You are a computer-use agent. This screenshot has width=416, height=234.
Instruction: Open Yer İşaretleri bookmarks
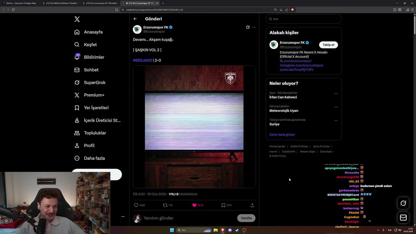[92, 108]
